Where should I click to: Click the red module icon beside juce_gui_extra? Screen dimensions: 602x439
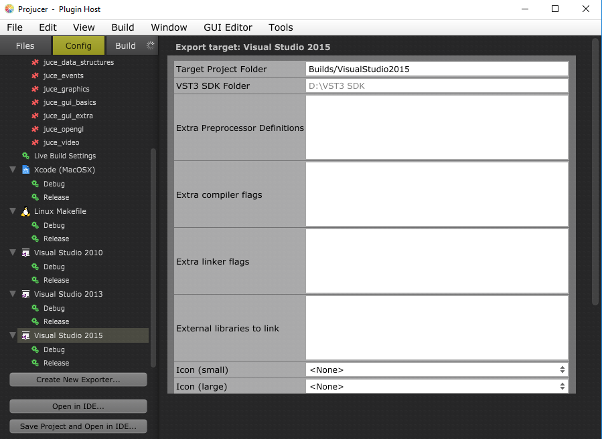pos(35,116)
